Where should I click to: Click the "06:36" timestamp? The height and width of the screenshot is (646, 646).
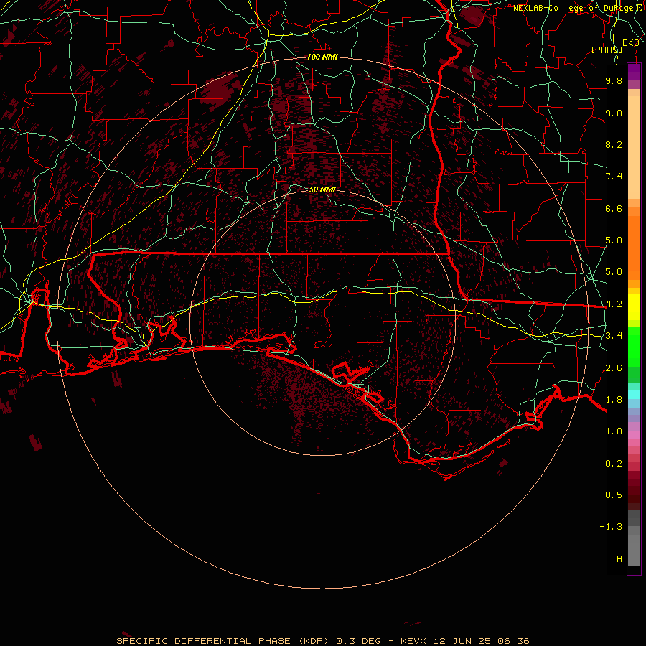tap(513, 641)
